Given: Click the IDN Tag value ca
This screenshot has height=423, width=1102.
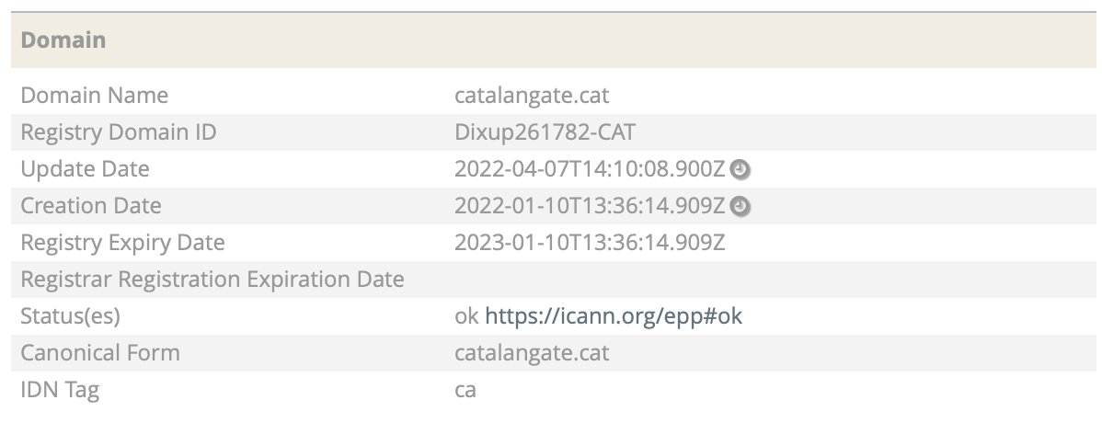Looking at the screenshot, I should (465, 389).
